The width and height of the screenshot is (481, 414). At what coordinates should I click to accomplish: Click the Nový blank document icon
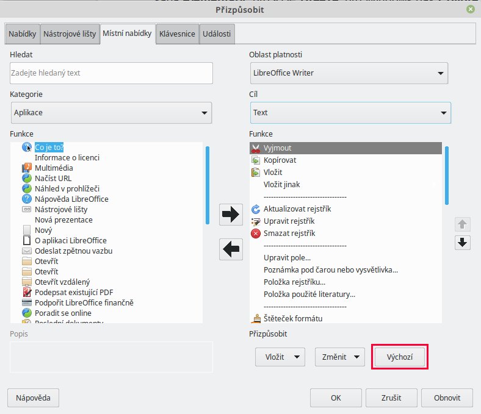click(x=27, y=230)
